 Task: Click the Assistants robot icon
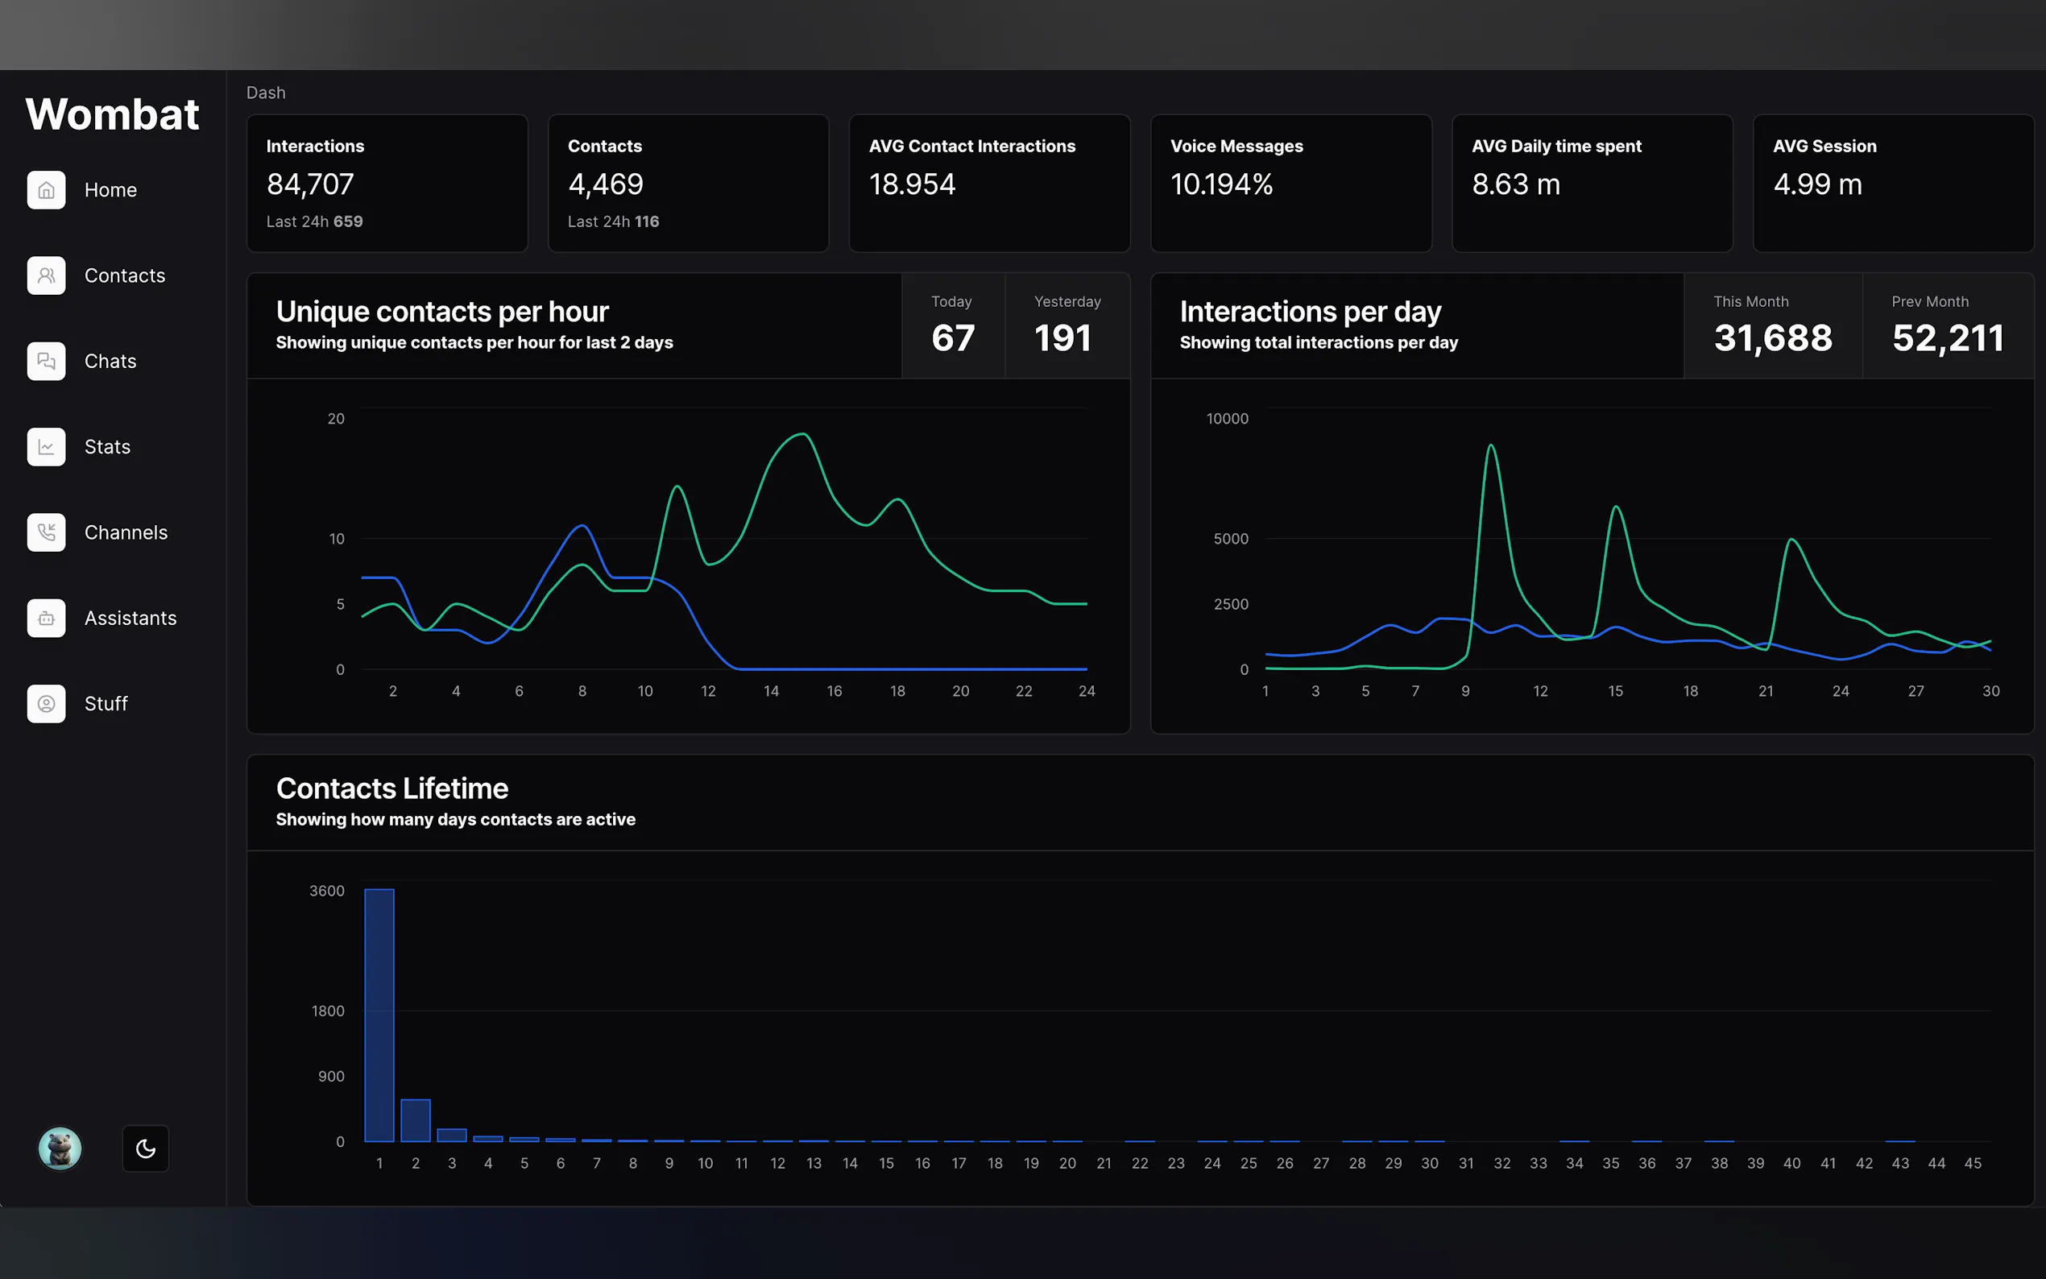[x=46, y=619]
